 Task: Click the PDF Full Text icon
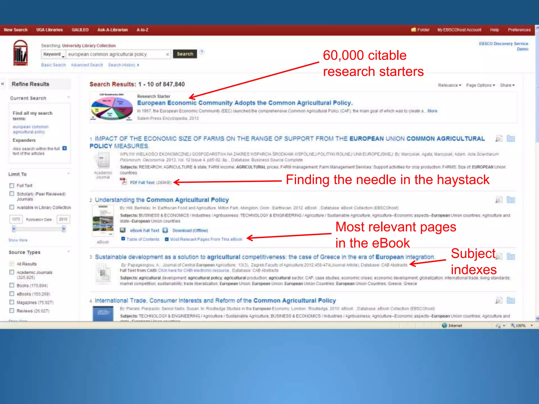123,181
